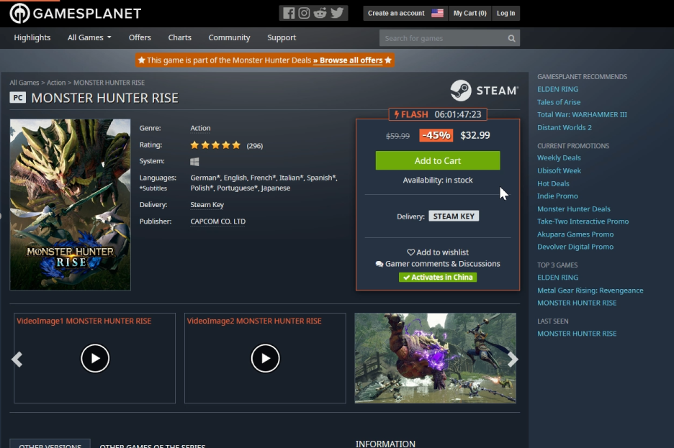674x448 pixels.
Task: Click the Windows system icon
Action: pyautogui.click(x=194, y=161)
